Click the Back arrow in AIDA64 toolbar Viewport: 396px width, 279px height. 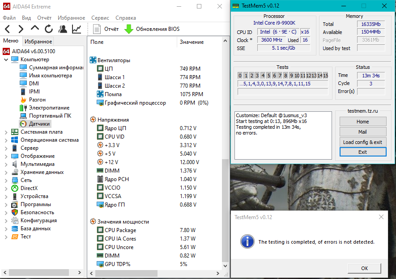pyautogui.click(x=8, y=29)
